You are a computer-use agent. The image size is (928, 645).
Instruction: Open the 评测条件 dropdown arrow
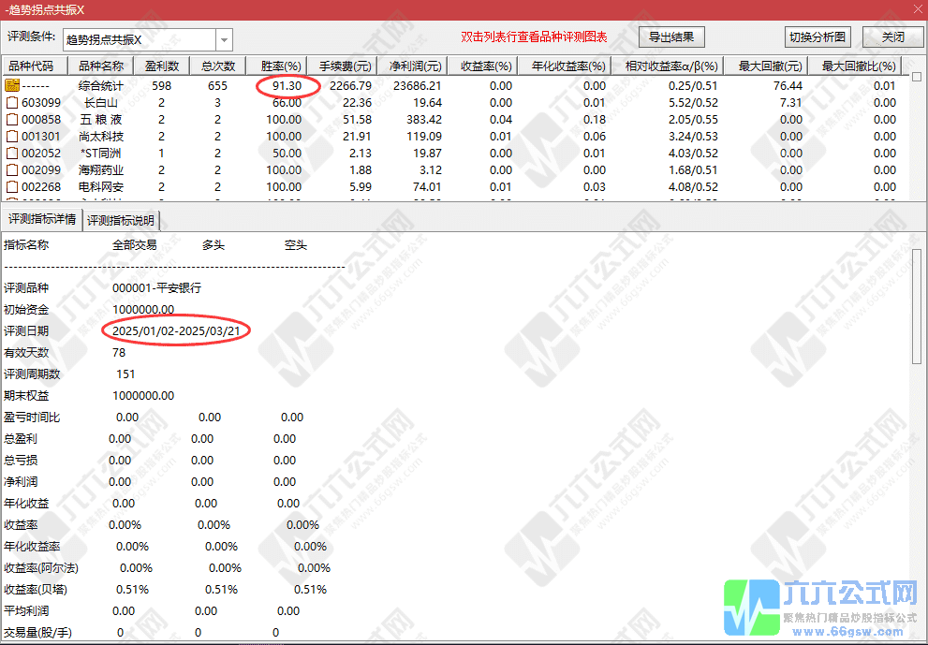[224, 40]
